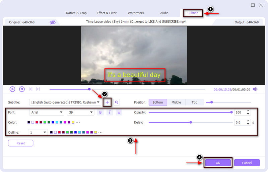
Task: Set subtitle position to Bottom
Action: click(157, 102)
